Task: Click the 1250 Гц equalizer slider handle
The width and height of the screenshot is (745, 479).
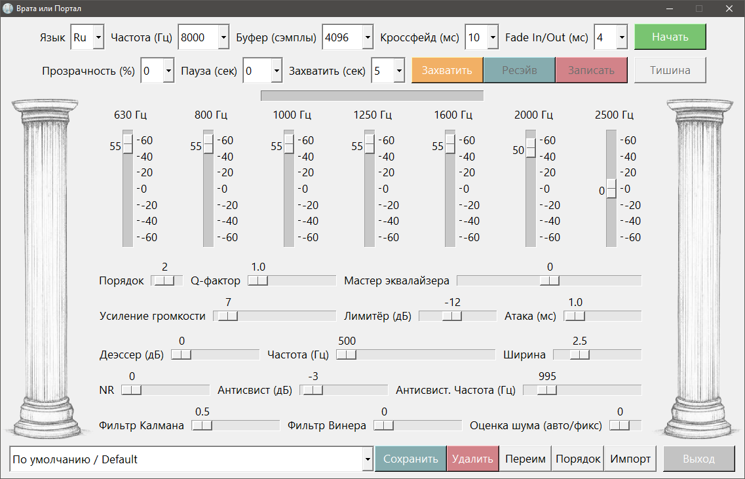Action: (370, 144)
